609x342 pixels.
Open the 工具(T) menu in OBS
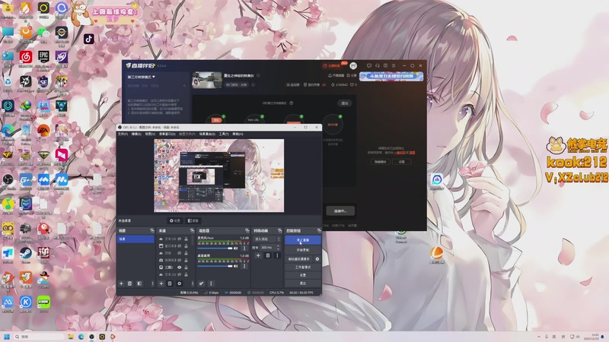point(224,135)
